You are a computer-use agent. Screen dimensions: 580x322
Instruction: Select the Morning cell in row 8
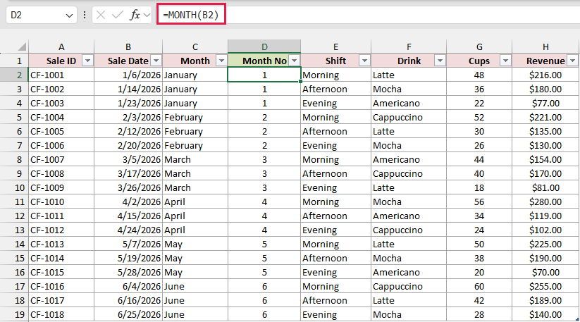[335, 160]
